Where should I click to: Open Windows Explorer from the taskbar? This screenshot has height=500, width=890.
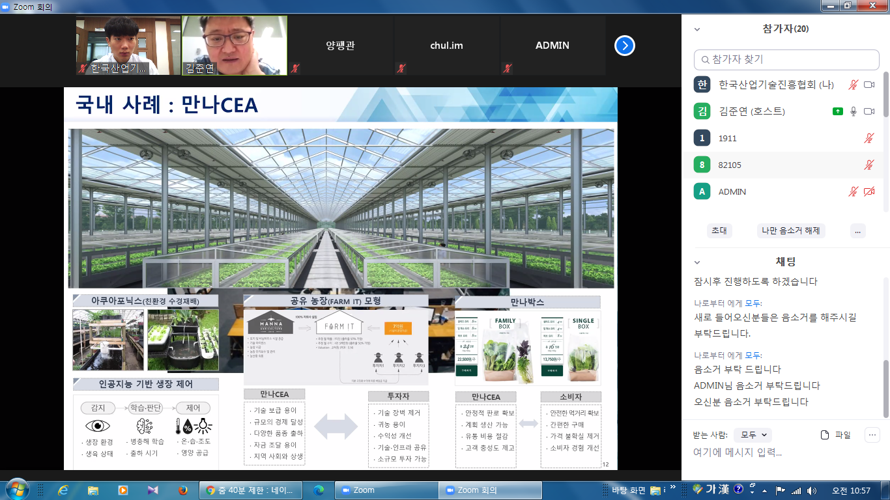93,490
